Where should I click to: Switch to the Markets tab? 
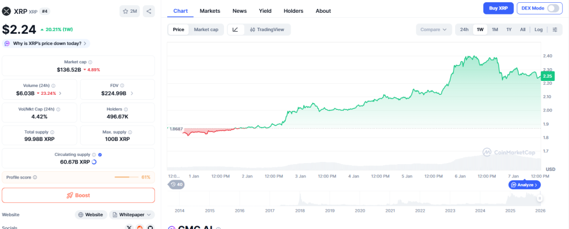tap(209, 11)
